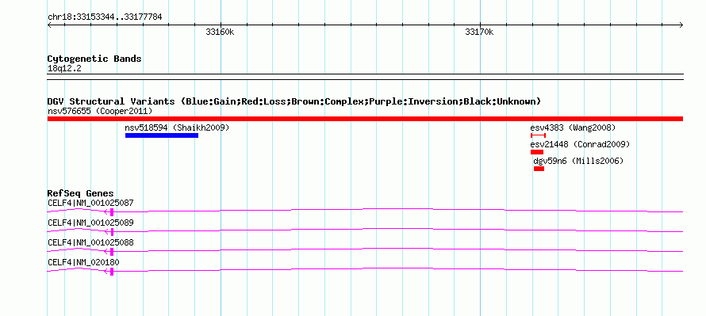The width and height of the screenshot is (706, 316).
Task: Open the esv21448 (Conrad2009) label
Action: pos(580,144)
